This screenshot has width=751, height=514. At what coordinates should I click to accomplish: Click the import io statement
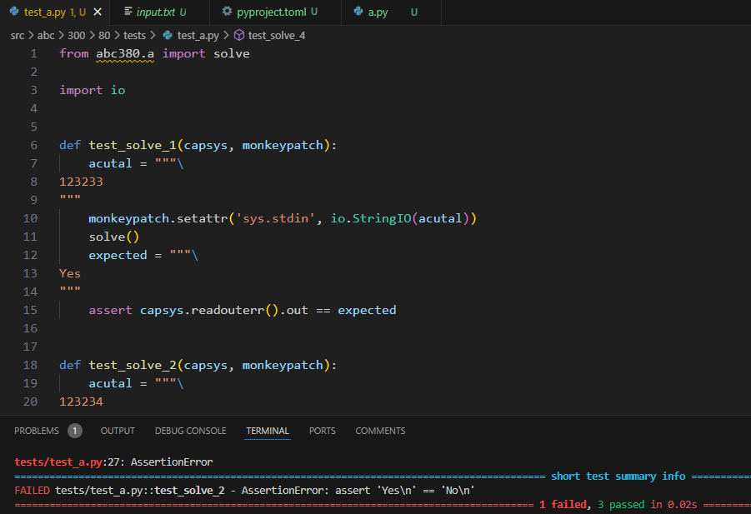[92, 90]
